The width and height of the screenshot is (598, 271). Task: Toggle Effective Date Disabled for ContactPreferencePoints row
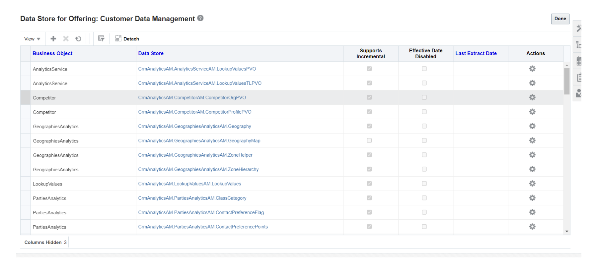point(424,227)
